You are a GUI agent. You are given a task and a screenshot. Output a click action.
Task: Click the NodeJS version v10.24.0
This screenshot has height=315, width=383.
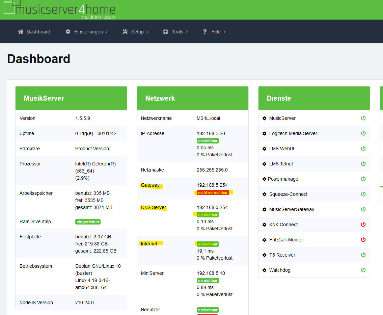pyautogui.click(x=84, y=303)
